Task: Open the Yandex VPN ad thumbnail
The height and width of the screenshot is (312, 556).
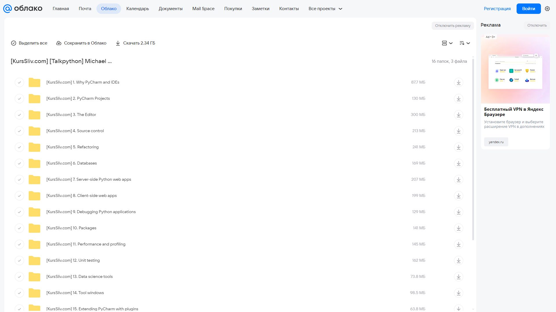Action: click(515, 69)
